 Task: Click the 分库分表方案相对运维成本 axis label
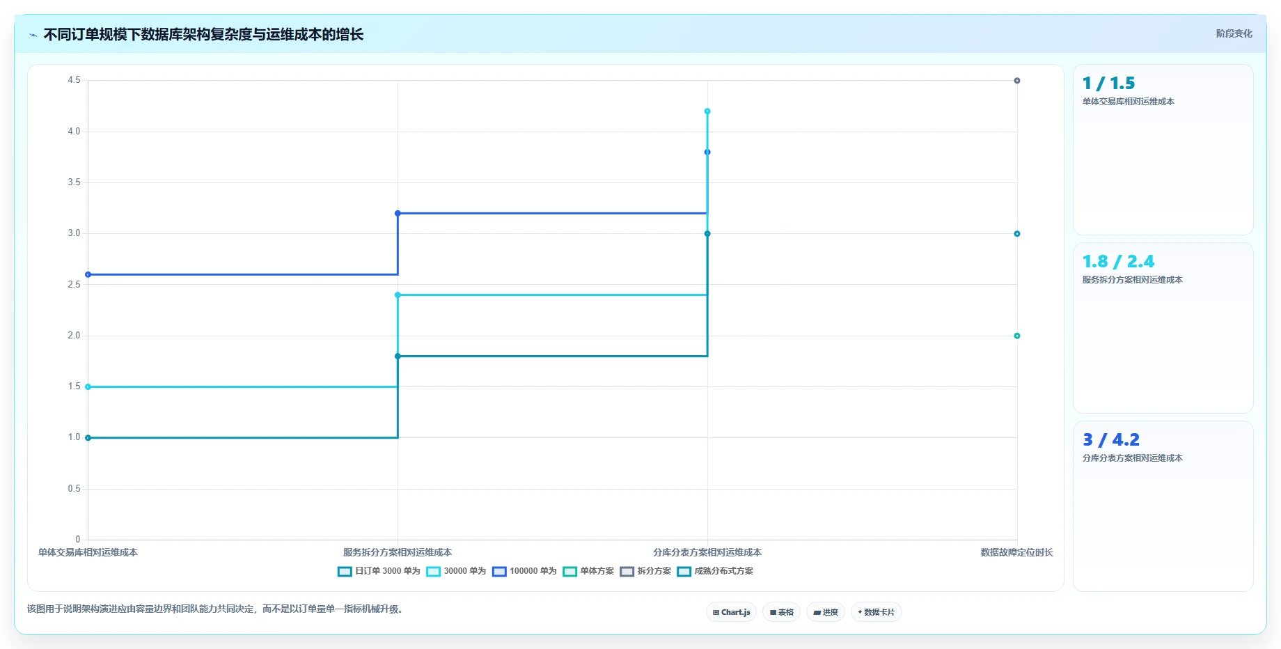click(707, 552)
